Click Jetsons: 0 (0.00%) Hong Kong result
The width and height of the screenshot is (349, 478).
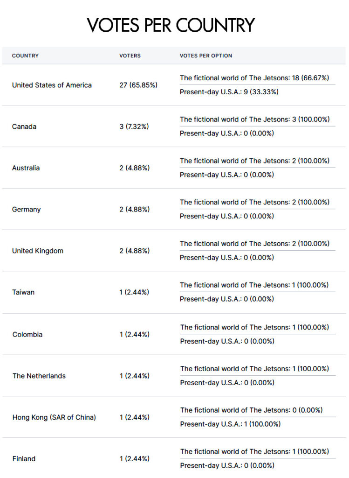pos(251,410)
